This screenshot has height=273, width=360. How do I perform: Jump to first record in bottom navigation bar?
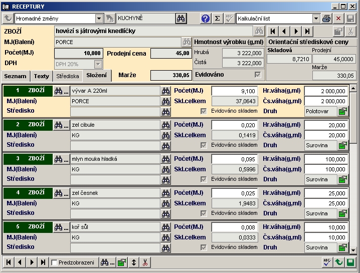[9, 262]
